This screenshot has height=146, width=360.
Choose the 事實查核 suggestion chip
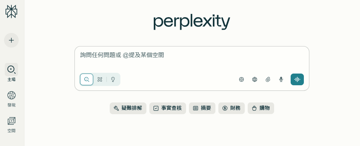coord(168,108)
